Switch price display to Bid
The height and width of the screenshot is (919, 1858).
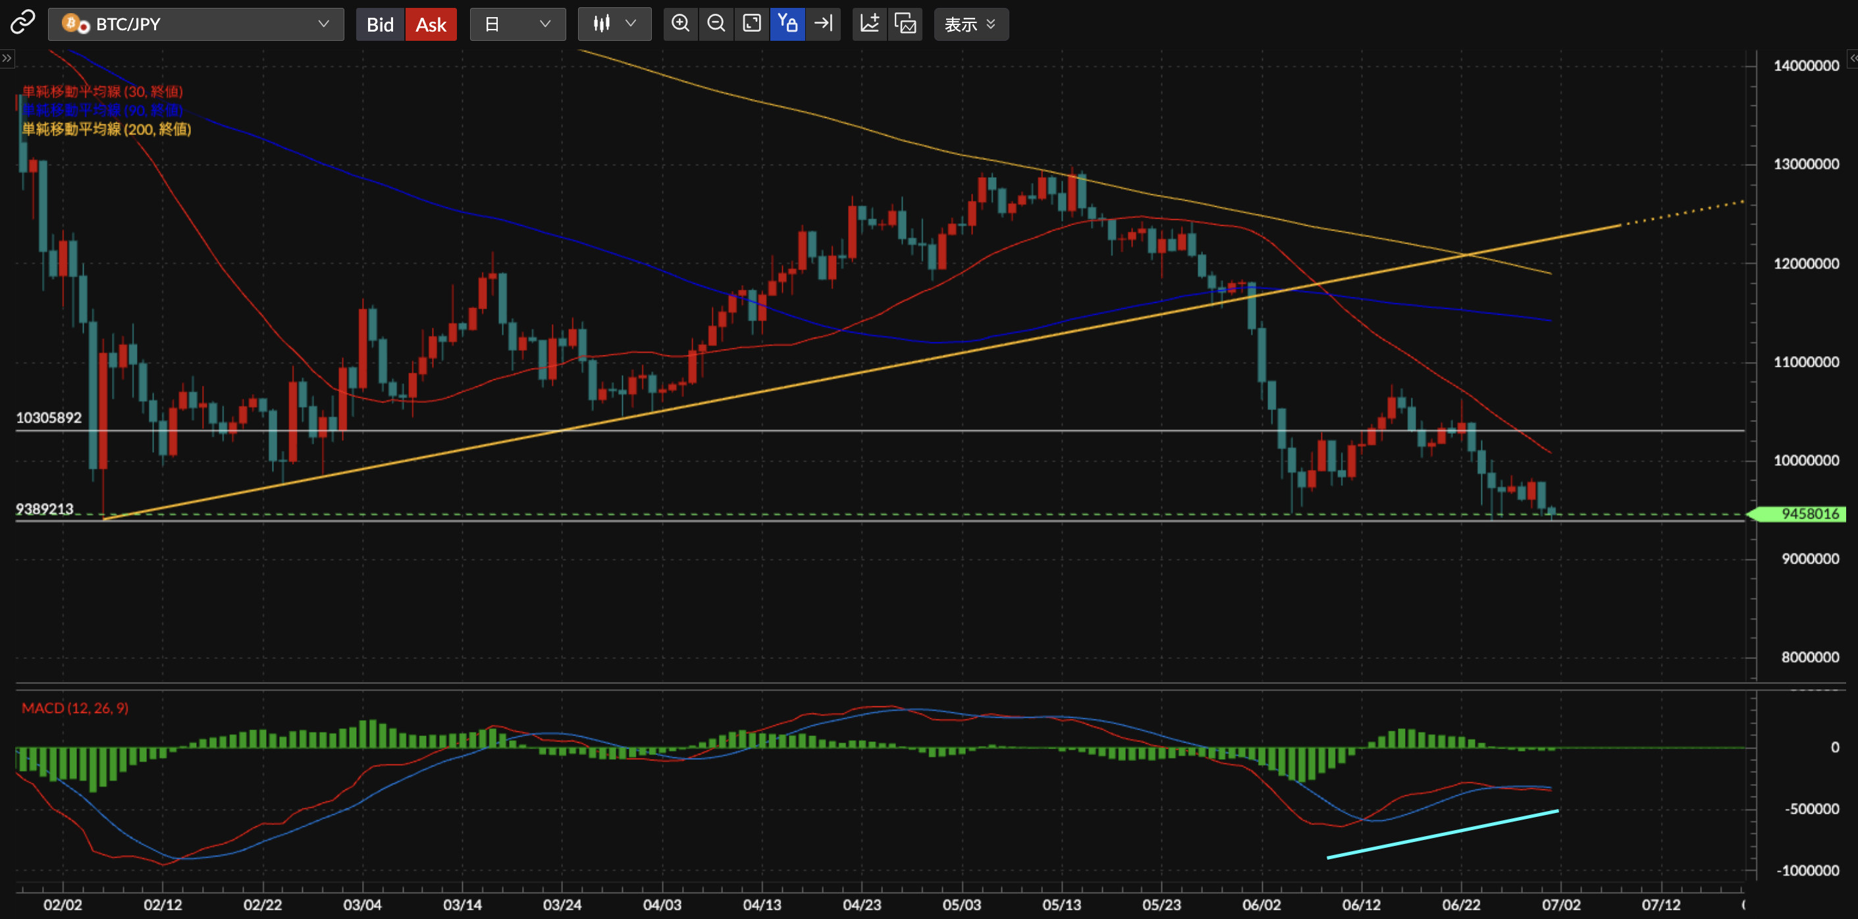coord(380,24)
